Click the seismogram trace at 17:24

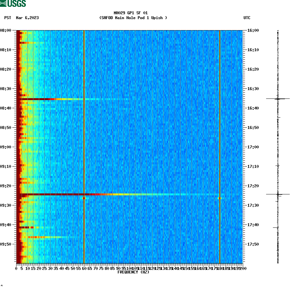pos(277,194)
